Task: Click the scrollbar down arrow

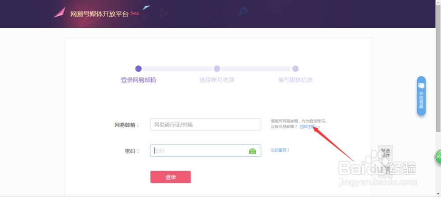Action: (x=438, y=194)
